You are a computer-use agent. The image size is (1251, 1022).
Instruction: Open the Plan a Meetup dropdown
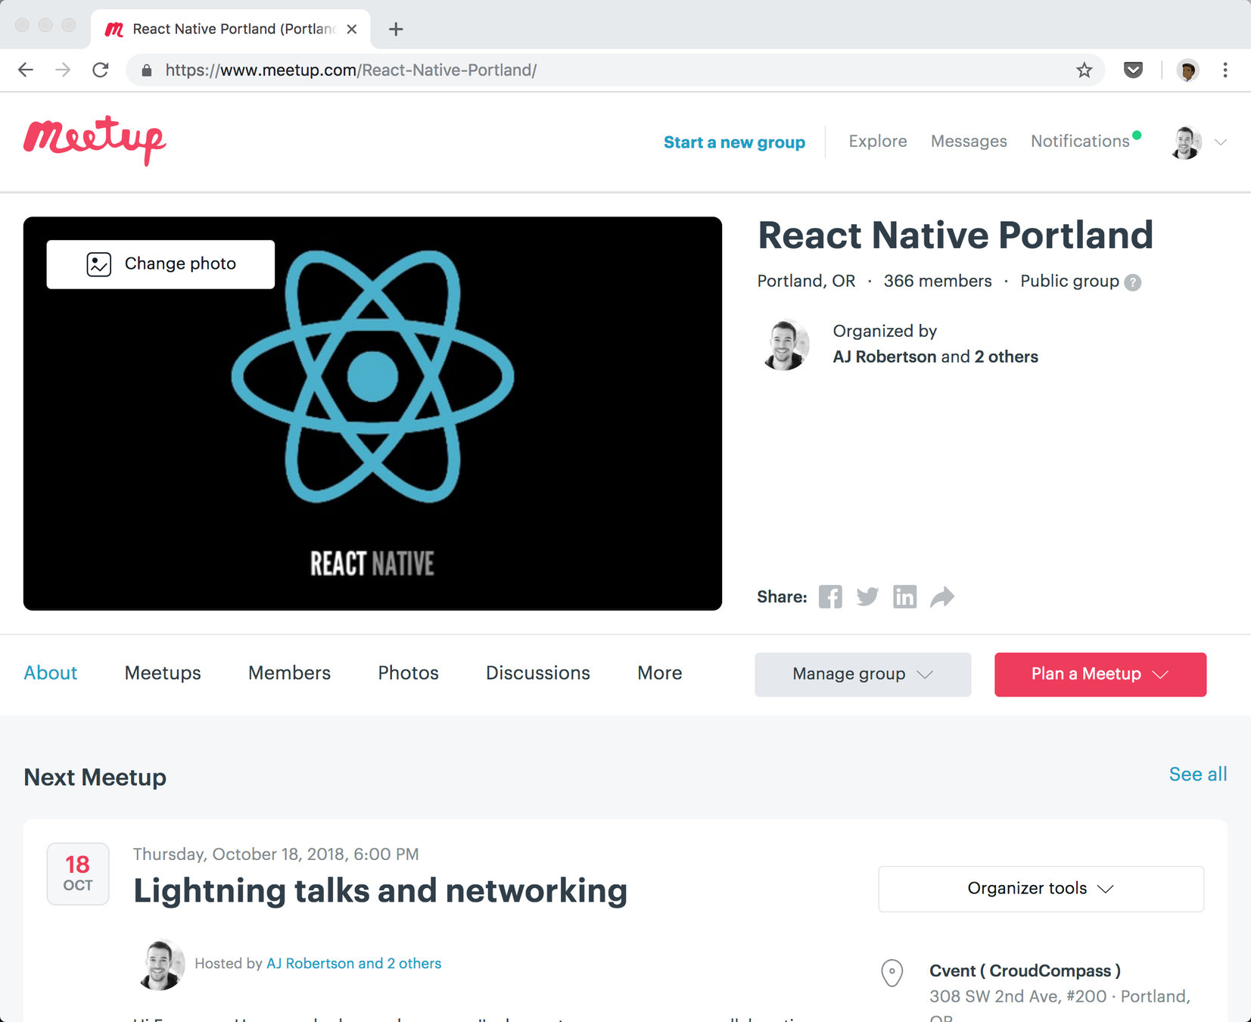click(1100, 674)
